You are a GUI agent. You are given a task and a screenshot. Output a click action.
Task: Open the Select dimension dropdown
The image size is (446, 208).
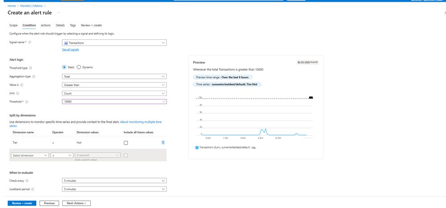click(30, 155)
